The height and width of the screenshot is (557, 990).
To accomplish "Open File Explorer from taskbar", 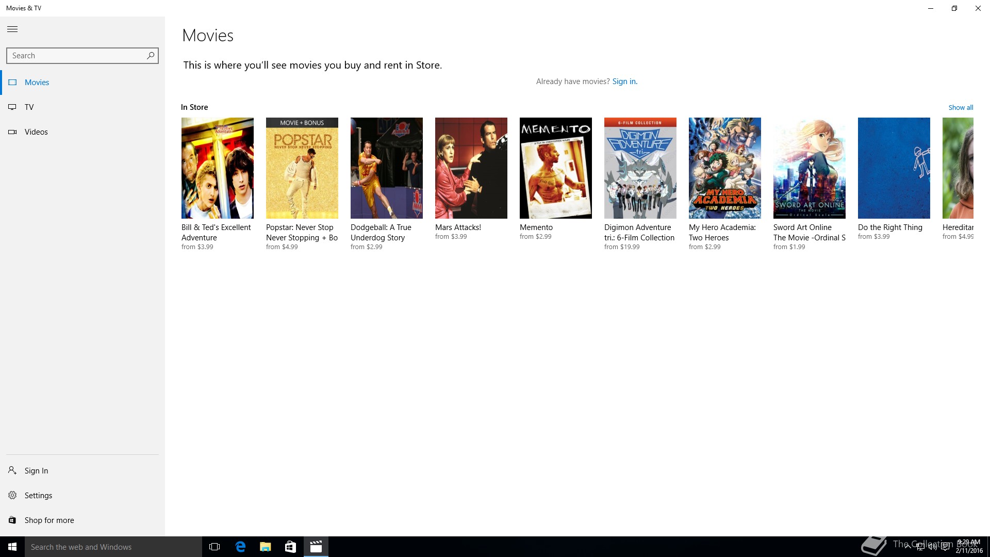I will (x=265, y=547).
